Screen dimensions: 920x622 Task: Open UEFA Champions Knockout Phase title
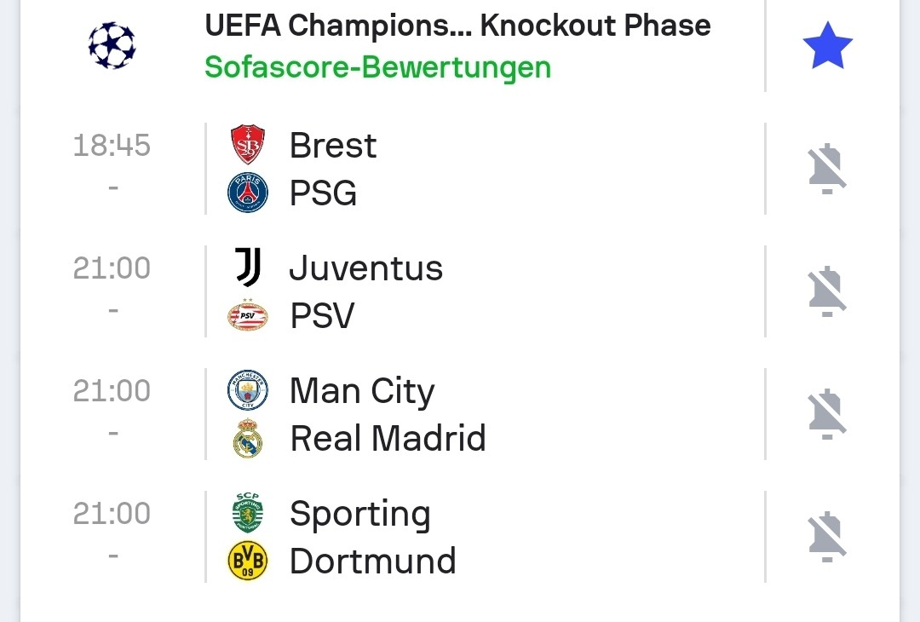coord(457,26)
